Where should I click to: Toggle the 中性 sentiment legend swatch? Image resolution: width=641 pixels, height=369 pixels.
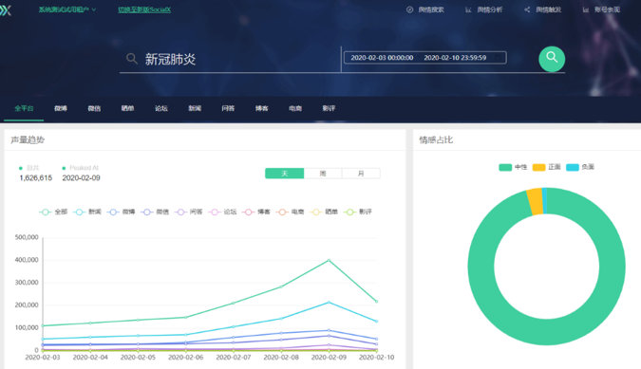[x=505, y=167]
